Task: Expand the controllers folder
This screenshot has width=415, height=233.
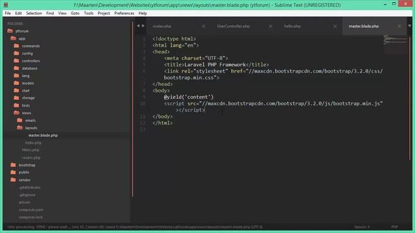Action: [x=16, y=60]
